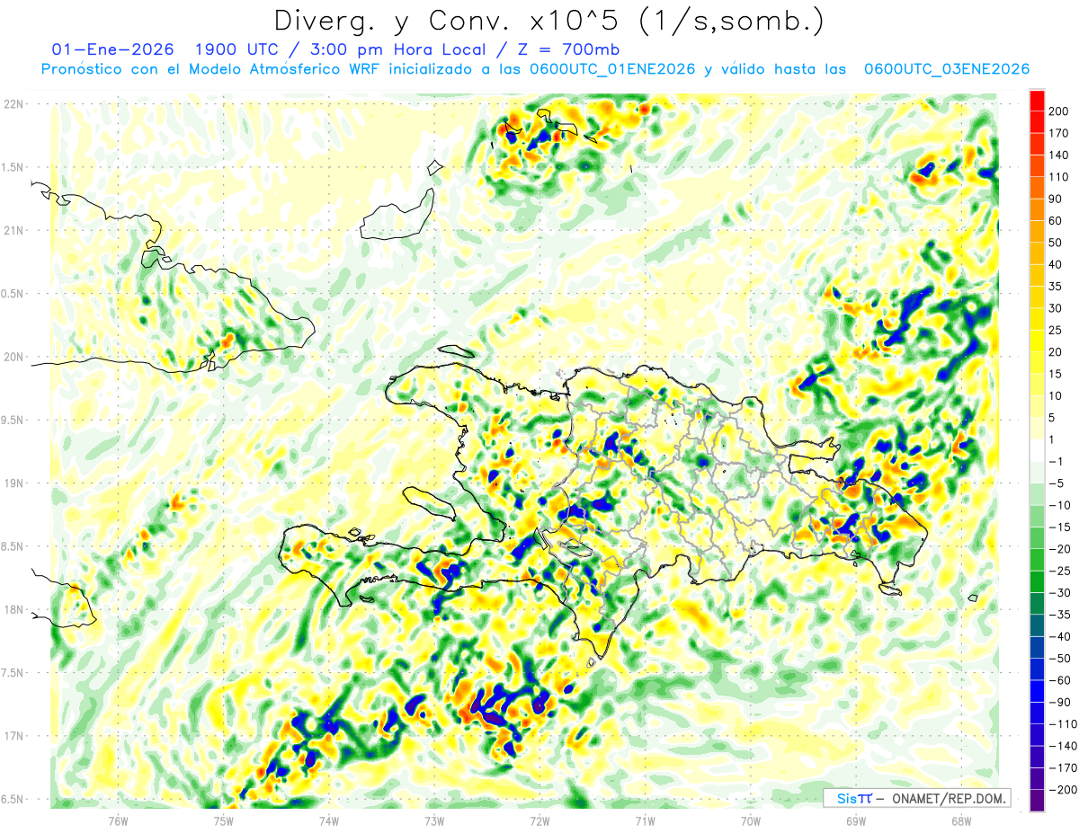Click the '20N' latitude label
The image size is (1079, 833).
tap(13, 357)
